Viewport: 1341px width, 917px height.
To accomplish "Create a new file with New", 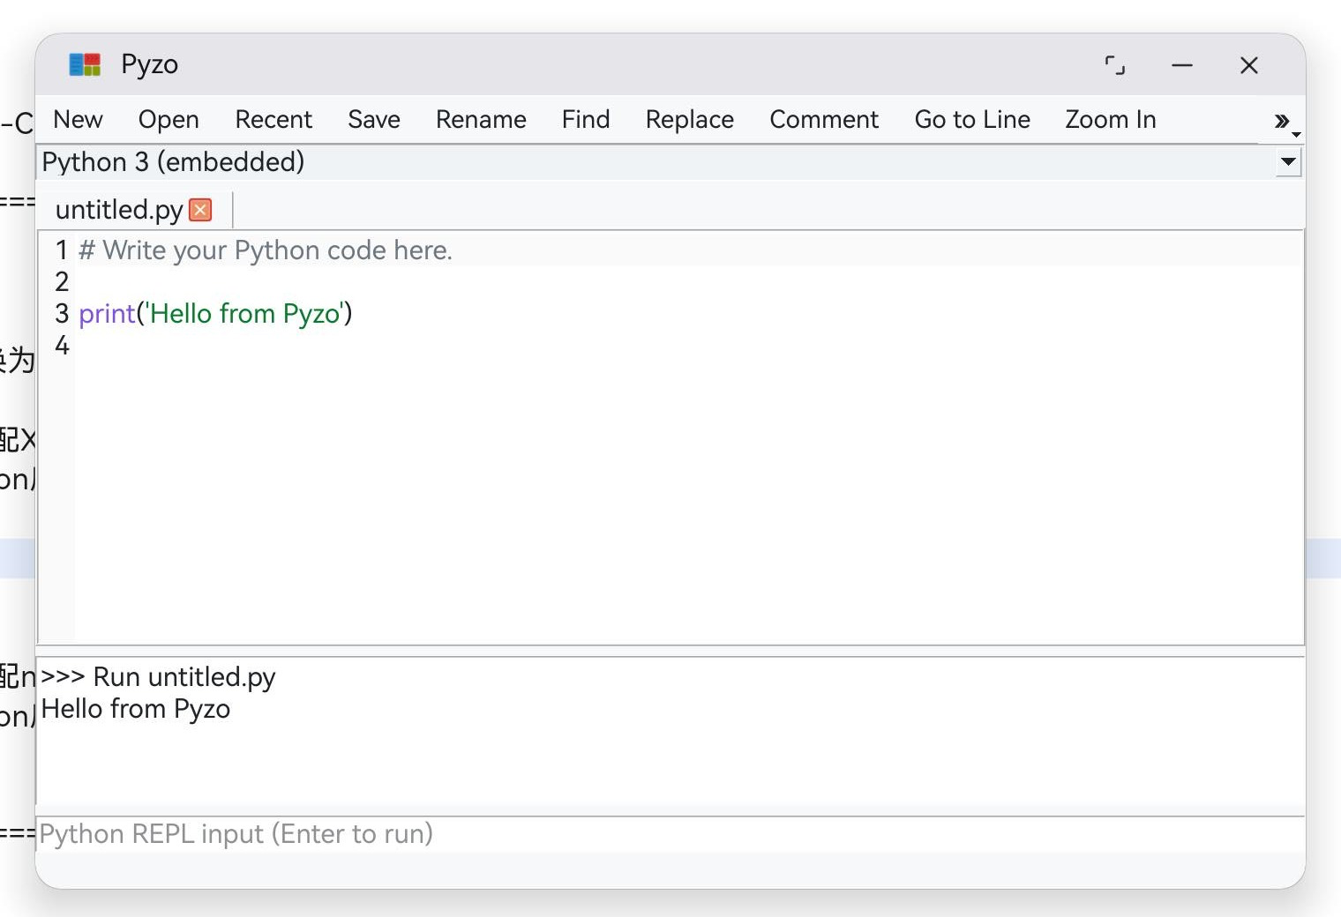I will tap(78, 119).
